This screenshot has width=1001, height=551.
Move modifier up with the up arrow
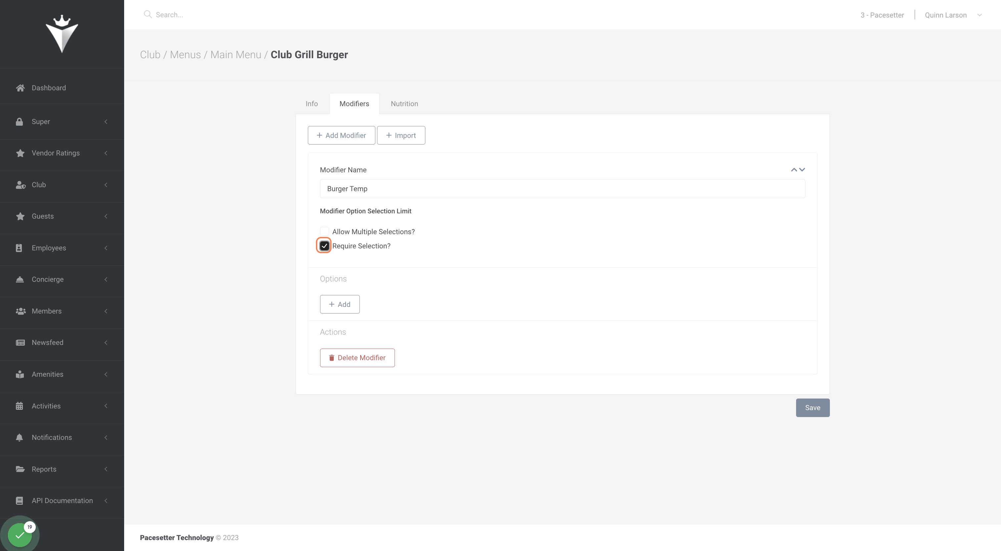(794, 170)
